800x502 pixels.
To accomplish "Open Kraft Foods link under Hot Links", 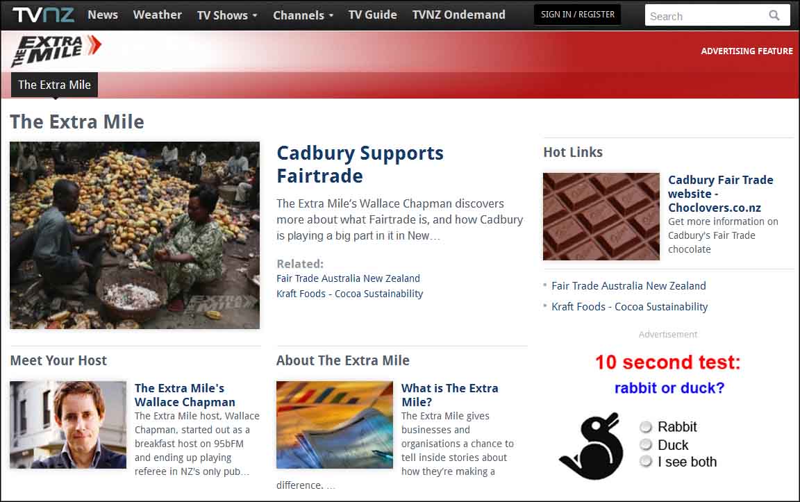I will point(630,307).
